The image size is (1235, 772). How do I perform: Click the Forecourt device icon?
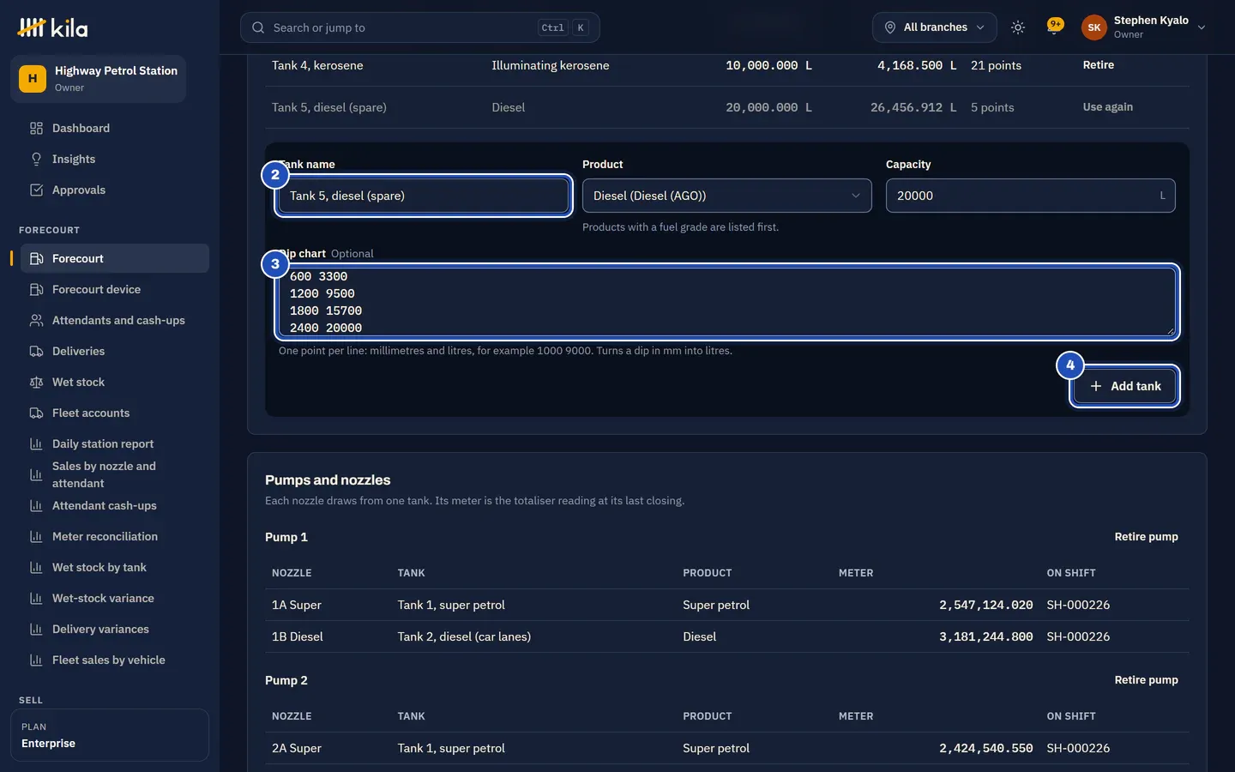[x=36, y=289]
